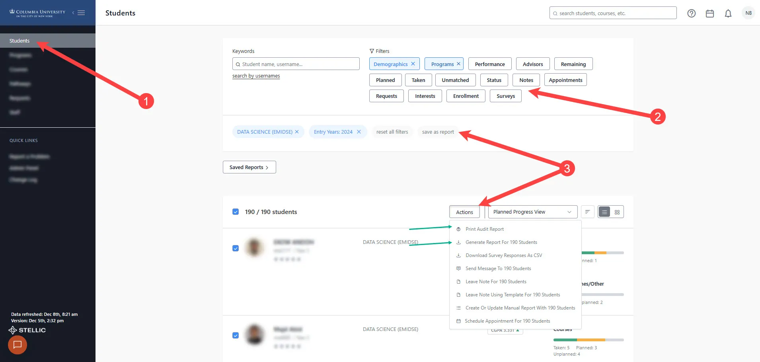Open the Surveys filter
The height and width of the screenshot is (362, 760).
tap(506, 96)
